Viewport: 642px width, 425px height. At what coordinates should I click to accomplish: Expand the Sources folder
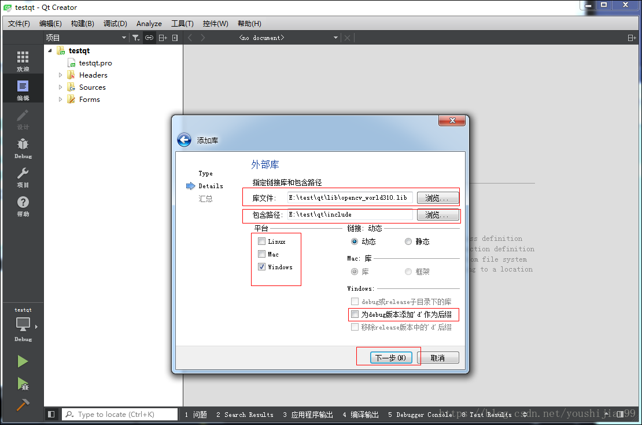60,87
